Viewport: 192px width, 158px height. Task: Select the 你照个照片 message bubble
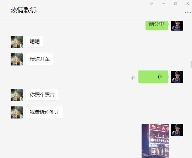pyautogui.click(x=42, y=95)
